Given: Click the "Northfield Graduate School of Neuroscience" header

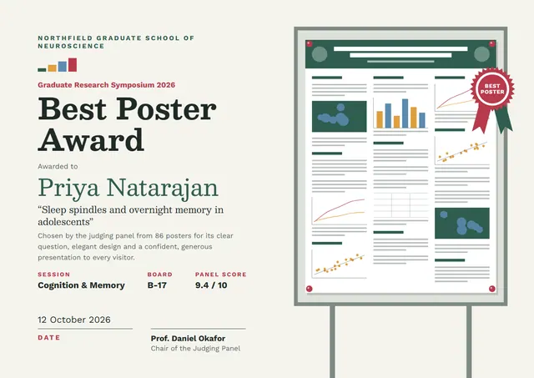Looking at the screenshot, I should tap(116, 42).
